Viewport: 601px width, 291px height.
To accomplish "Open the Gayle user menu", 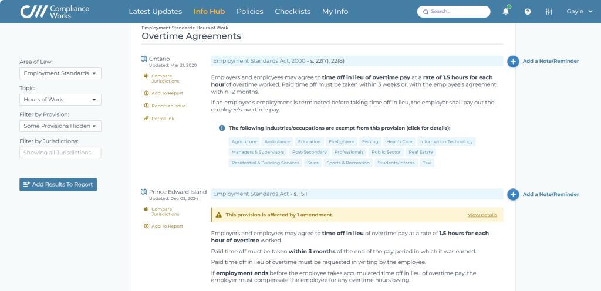I will click(x=579, y=12).
